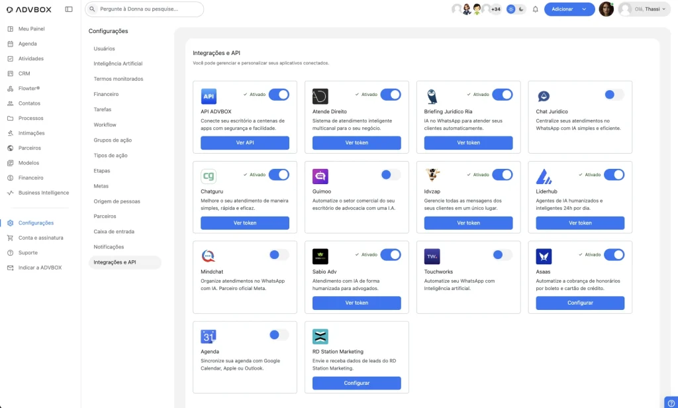Click Configurar under RD Station Marketing
This screenshot has height=408, width=678.
[357, 383]
